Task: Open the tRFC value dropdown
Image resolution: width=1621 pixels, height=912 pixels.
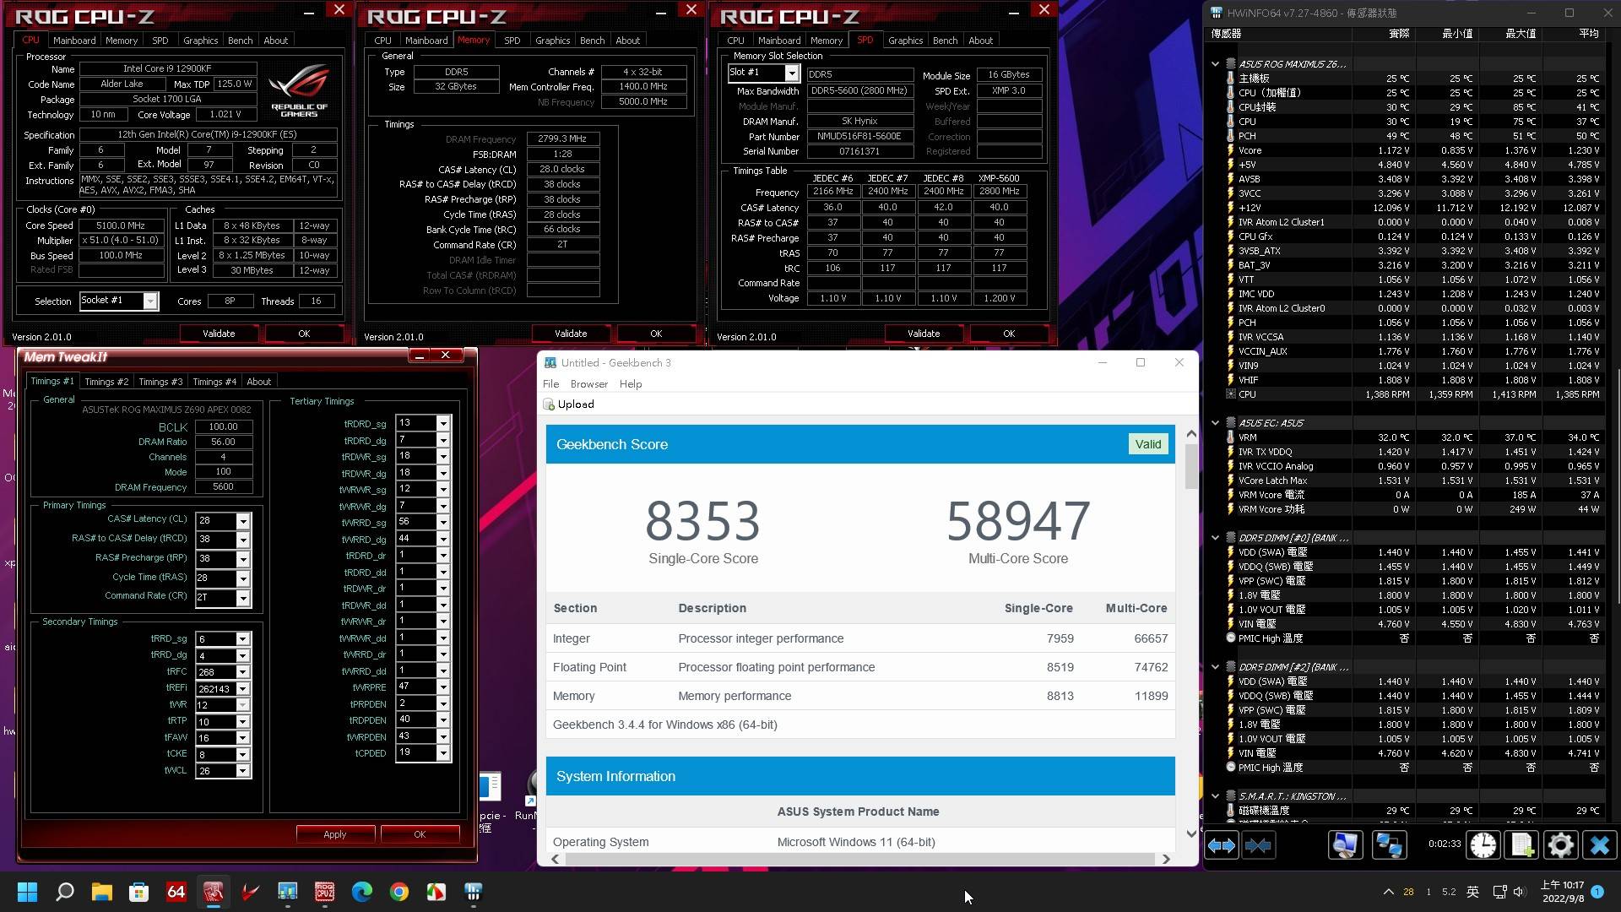Action: 242,672
